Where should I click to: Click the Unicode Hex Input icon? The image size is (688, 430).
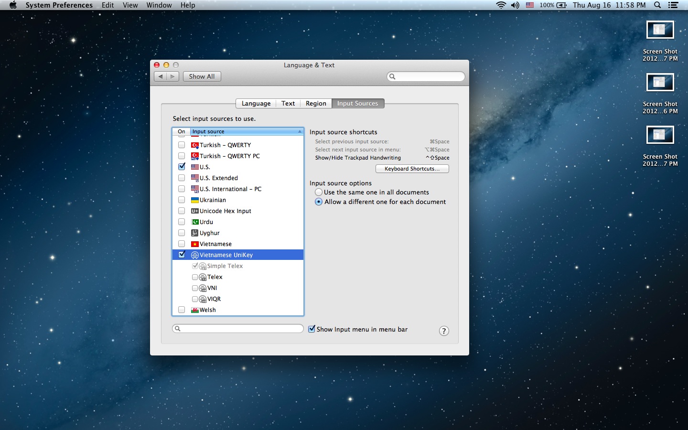pyautogui.click(x=195, y=211)
